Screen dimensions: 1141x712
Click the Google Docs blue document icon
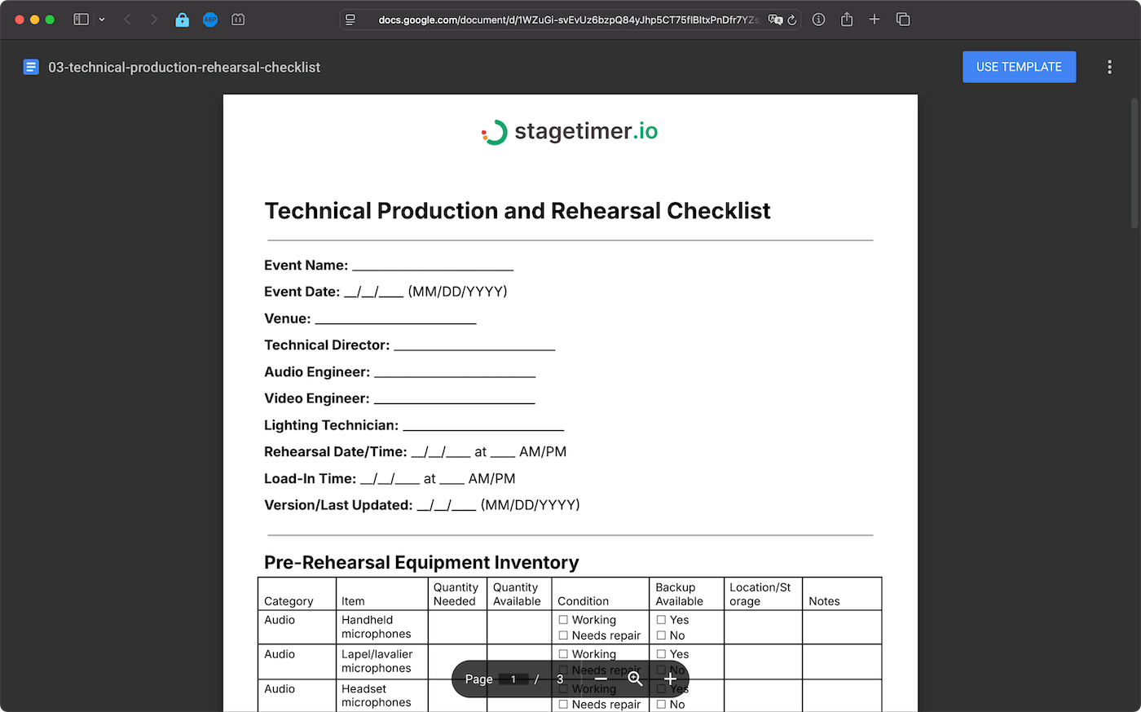pos(30,66)
